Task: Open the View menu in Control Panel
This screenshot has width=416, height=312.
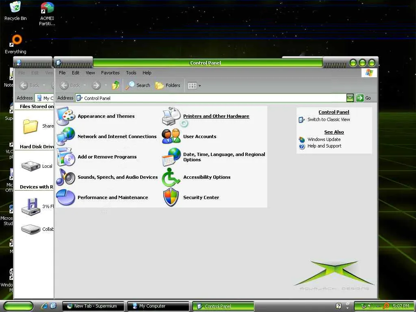Action: (90, 73)
